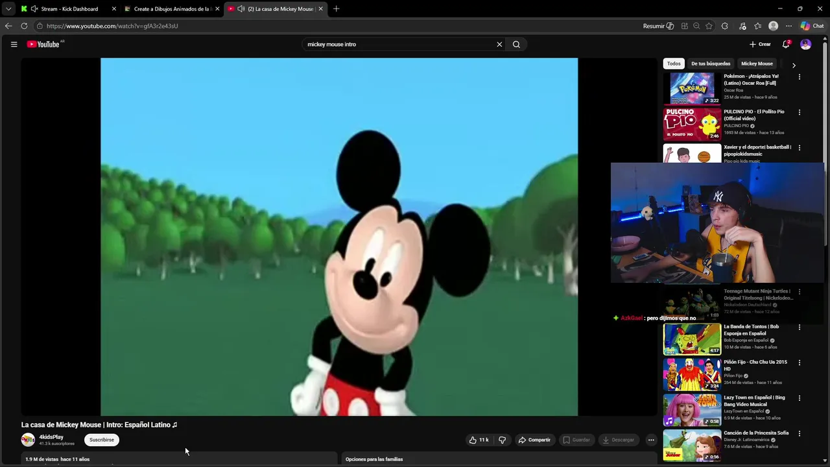Screen dimensions: 830x467
Task: Mute the Kick Dashboard tab speaker
Action: (x=33, y=9)
